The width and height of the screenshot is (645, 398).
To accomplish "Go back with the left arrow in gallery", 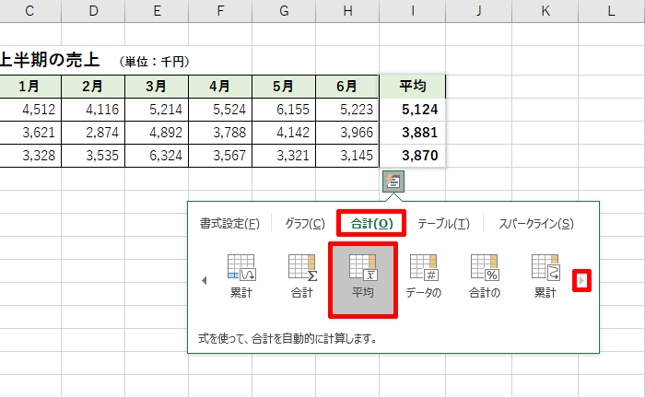I will pyautogui.click(x=204, y=281).
